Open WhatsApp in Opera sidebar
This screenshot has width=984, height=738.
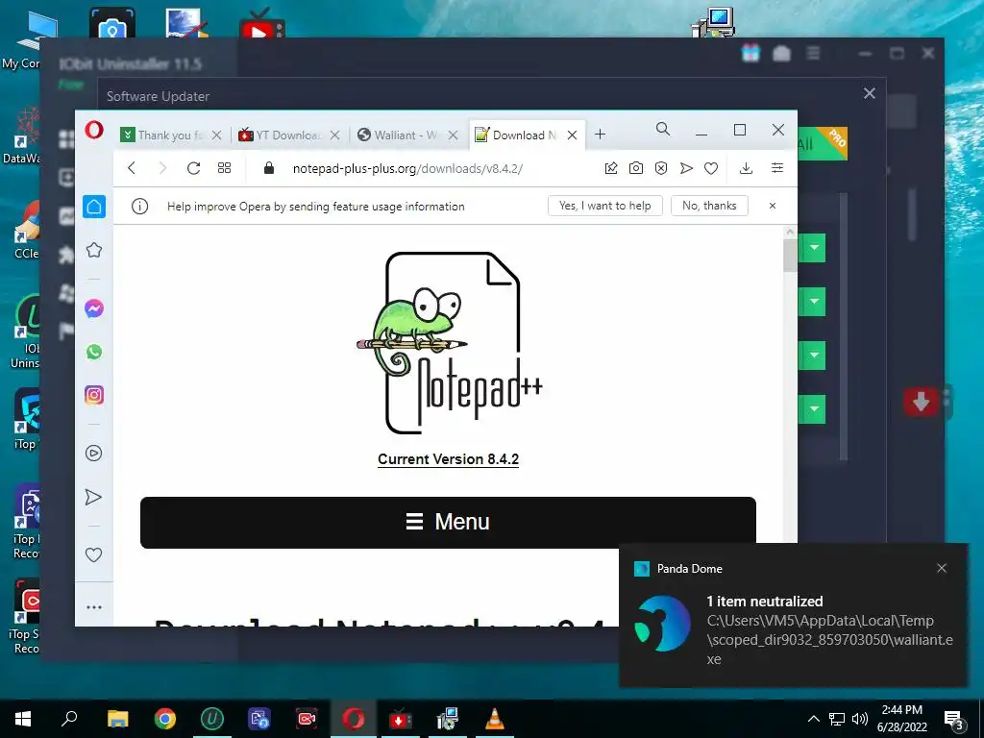point(94,352)
